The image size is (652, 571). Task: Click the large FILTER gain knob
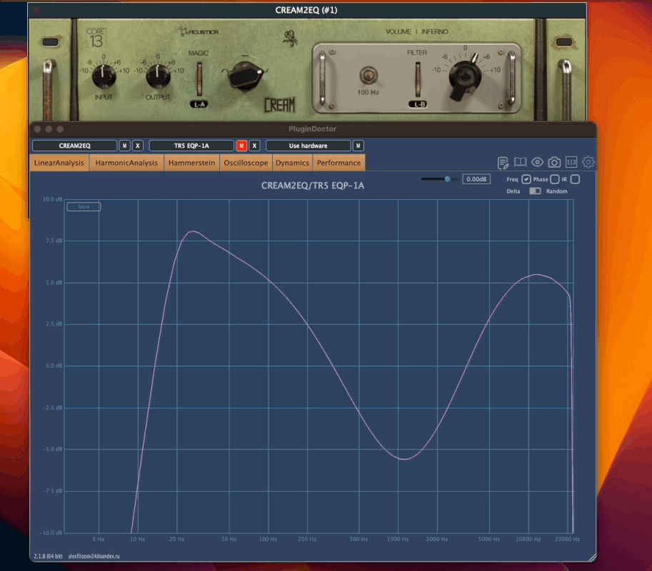point(465,77)
